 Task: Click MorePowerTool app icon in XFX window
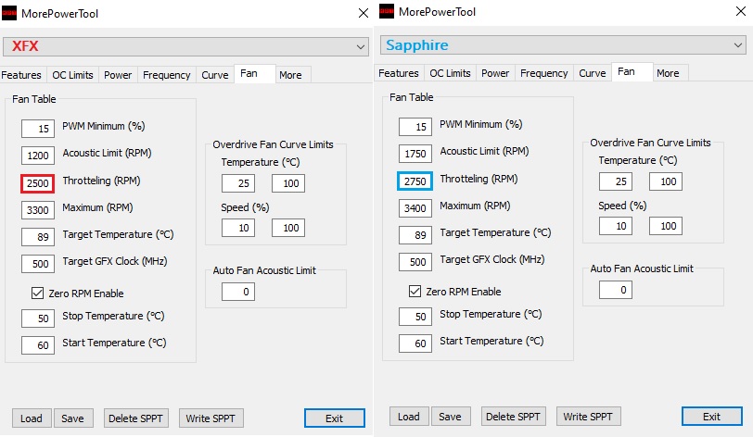(x=9, y=13)
